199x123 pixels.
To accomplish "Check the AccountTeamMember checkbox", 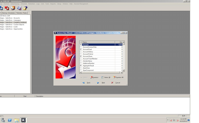I will [x=81, y=59].
